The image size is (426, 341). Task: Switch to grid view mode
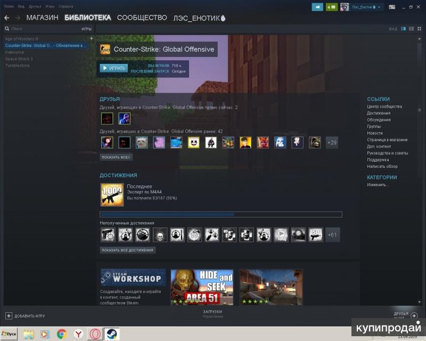click(420, 29)
